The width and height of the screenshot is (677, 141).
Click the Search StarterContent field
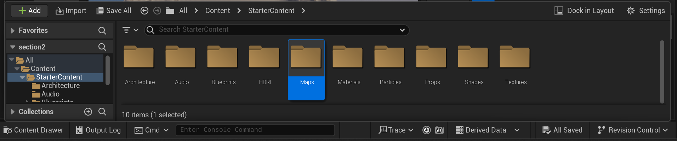coord(277,30)
